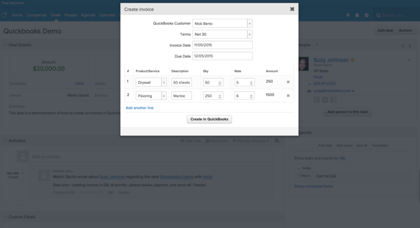Open the People menu item
Viewport: 420px width, 228px height.
(71, 15)
